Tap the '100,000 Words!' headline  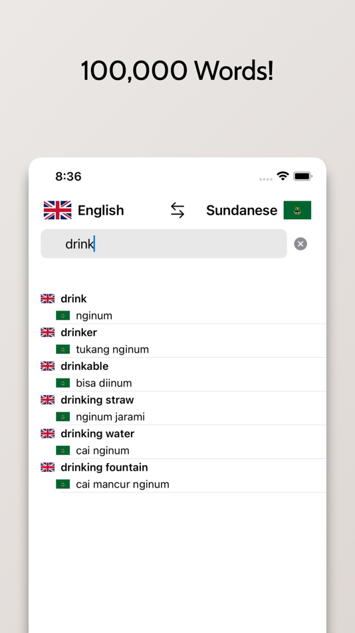point(177,71)
